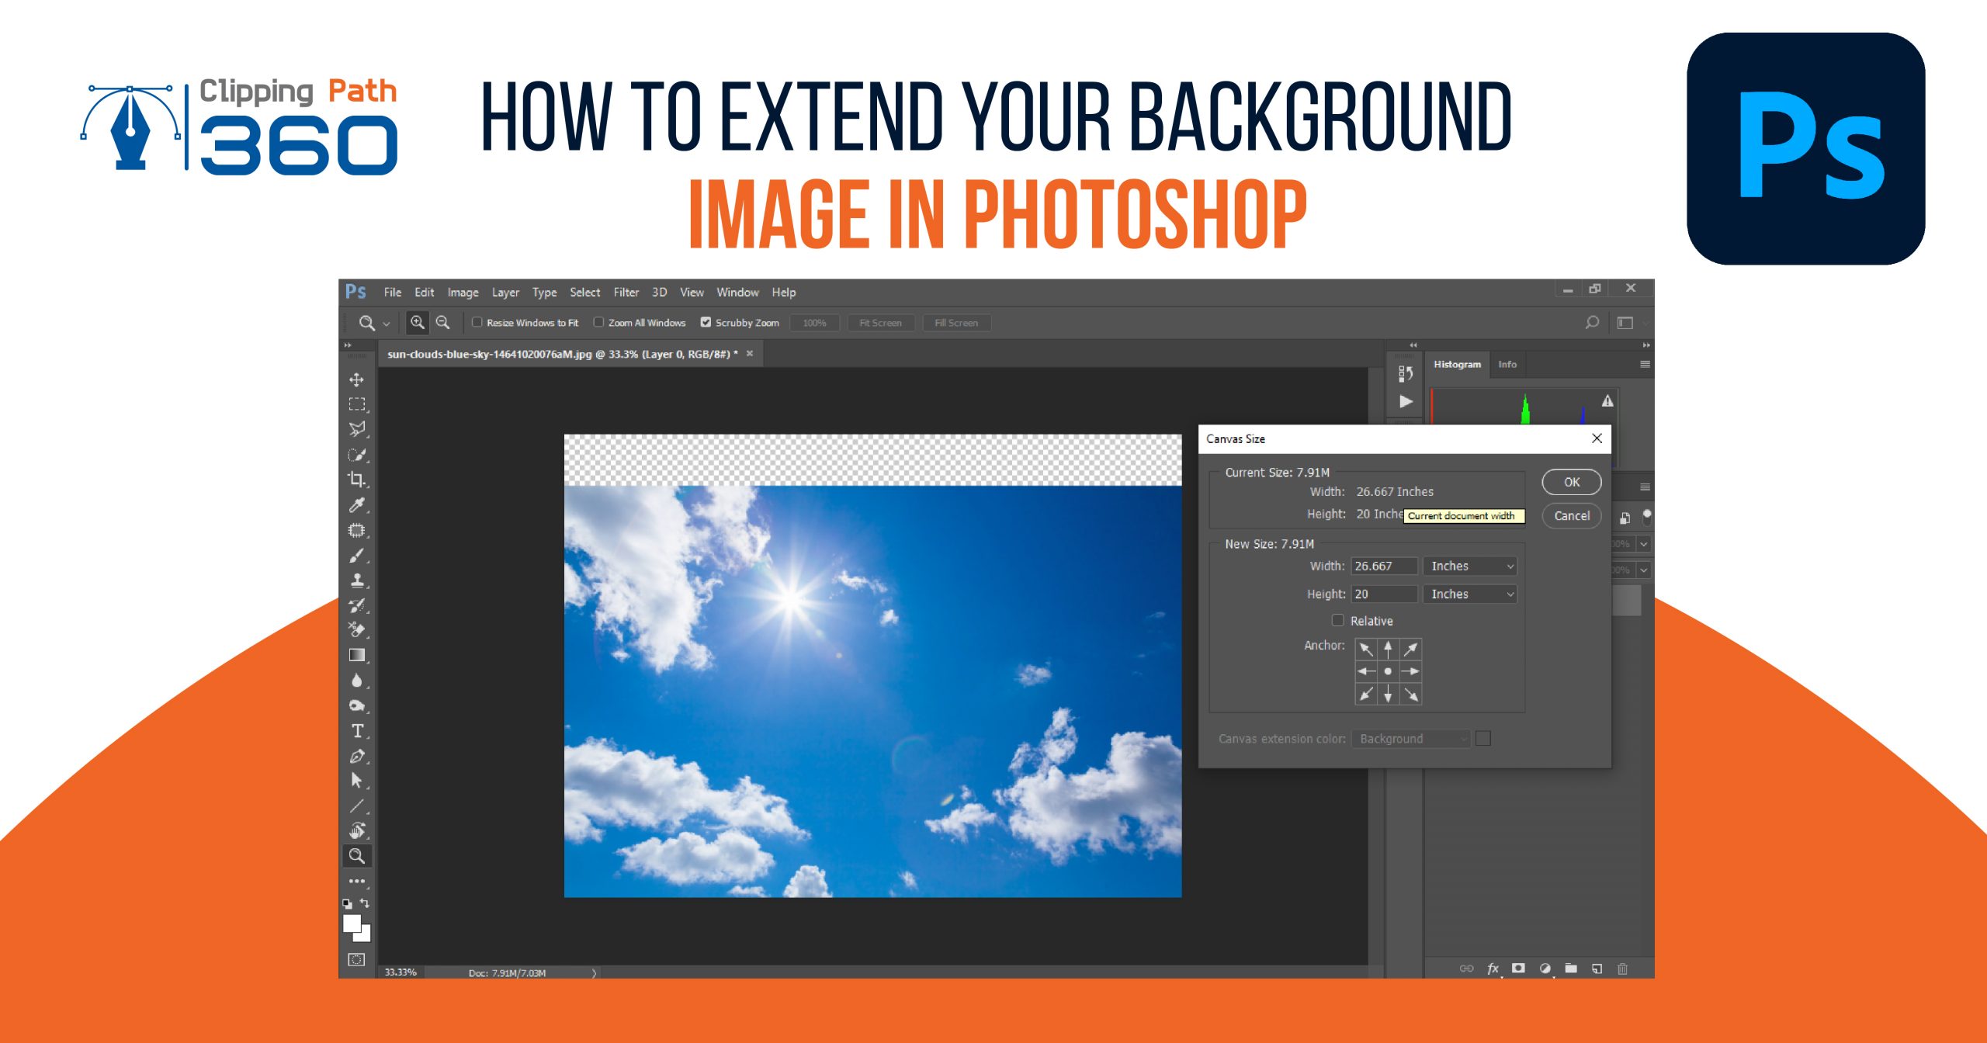Select the Gradient tool

(356, 655)
